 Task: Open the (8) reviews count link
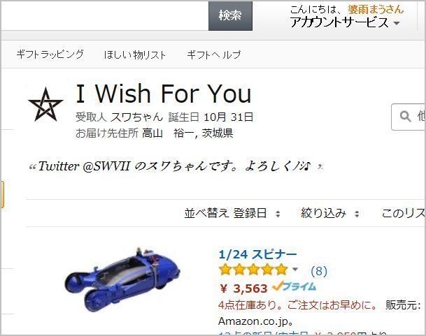click(x=319, y=271)
